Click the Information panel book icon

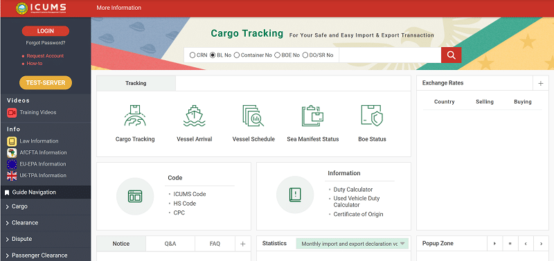295,195
